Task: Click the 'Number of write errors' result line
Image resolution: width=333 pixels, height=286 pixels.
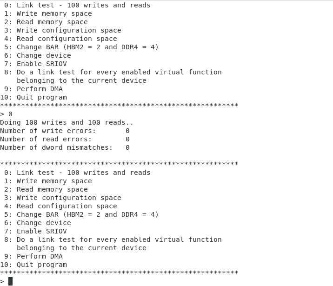Action: pos(65,131)
